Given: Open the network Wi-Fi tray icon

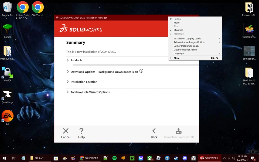Looking at the screenshot, I should pyautogui.click(x=229, y=158).
